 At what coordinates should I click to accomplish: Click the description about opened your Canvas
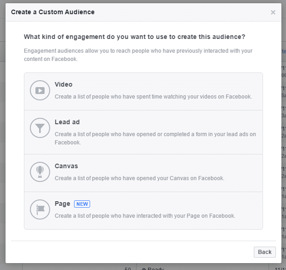[139, 178]
